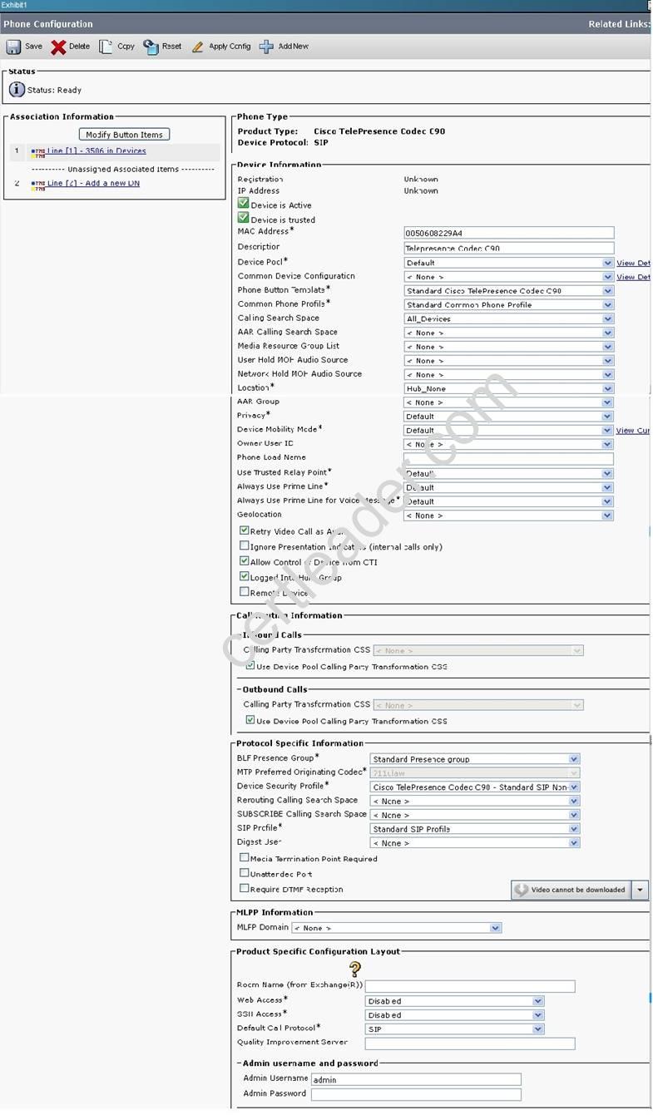Click the Reset phone icon
Screen dimensions: 653x1115
click(151, 47)
